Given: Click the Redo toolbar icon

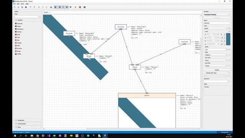Looking at the screenshot, I should [x=34, y=7].
